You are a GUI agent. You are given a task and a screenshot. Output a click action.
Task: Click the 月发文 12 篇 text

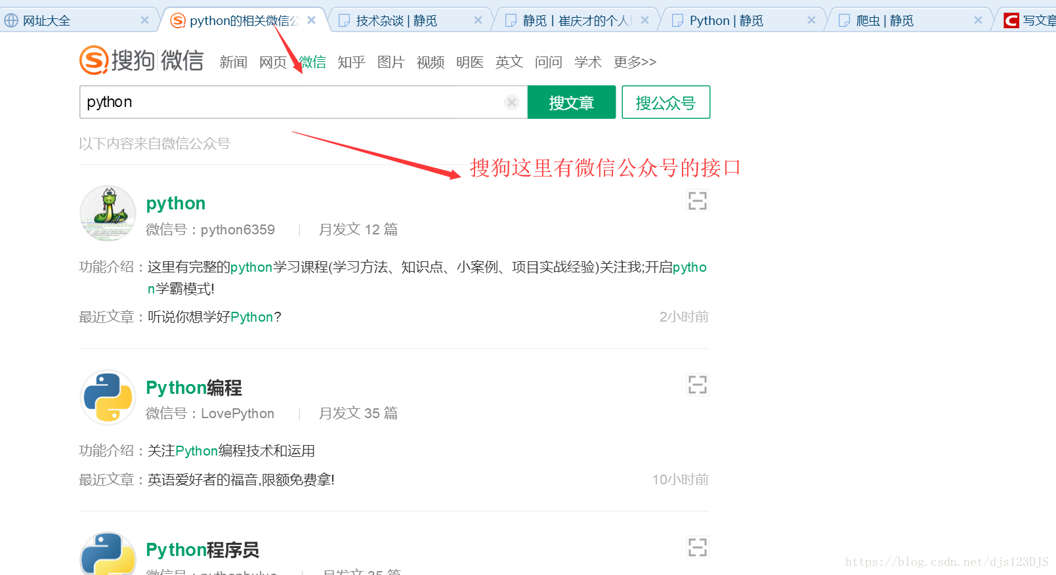tap(358, 230)
